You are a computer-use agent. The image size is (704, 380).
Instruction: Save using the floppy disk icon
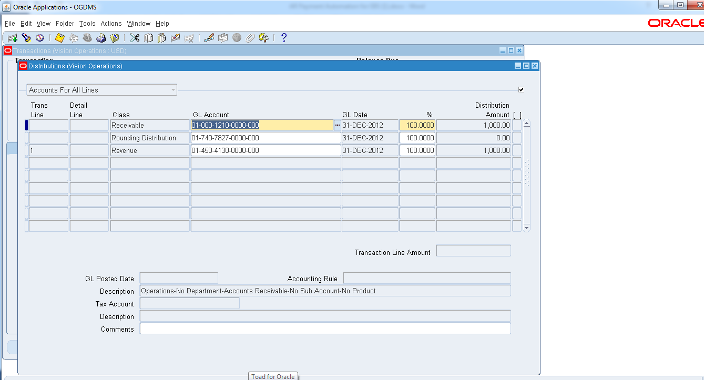point(60,38)
